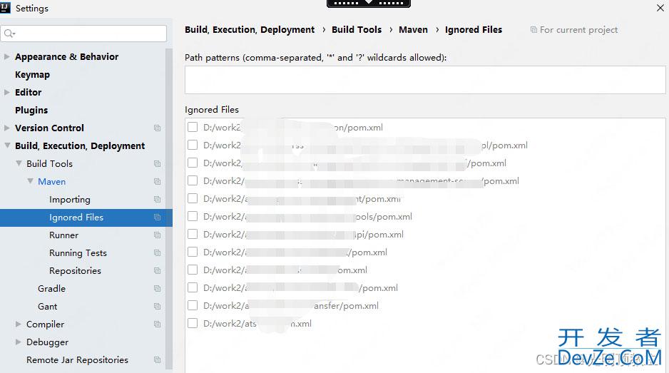
Task: Expand the Editor section arrow
Action: (6, 92)
